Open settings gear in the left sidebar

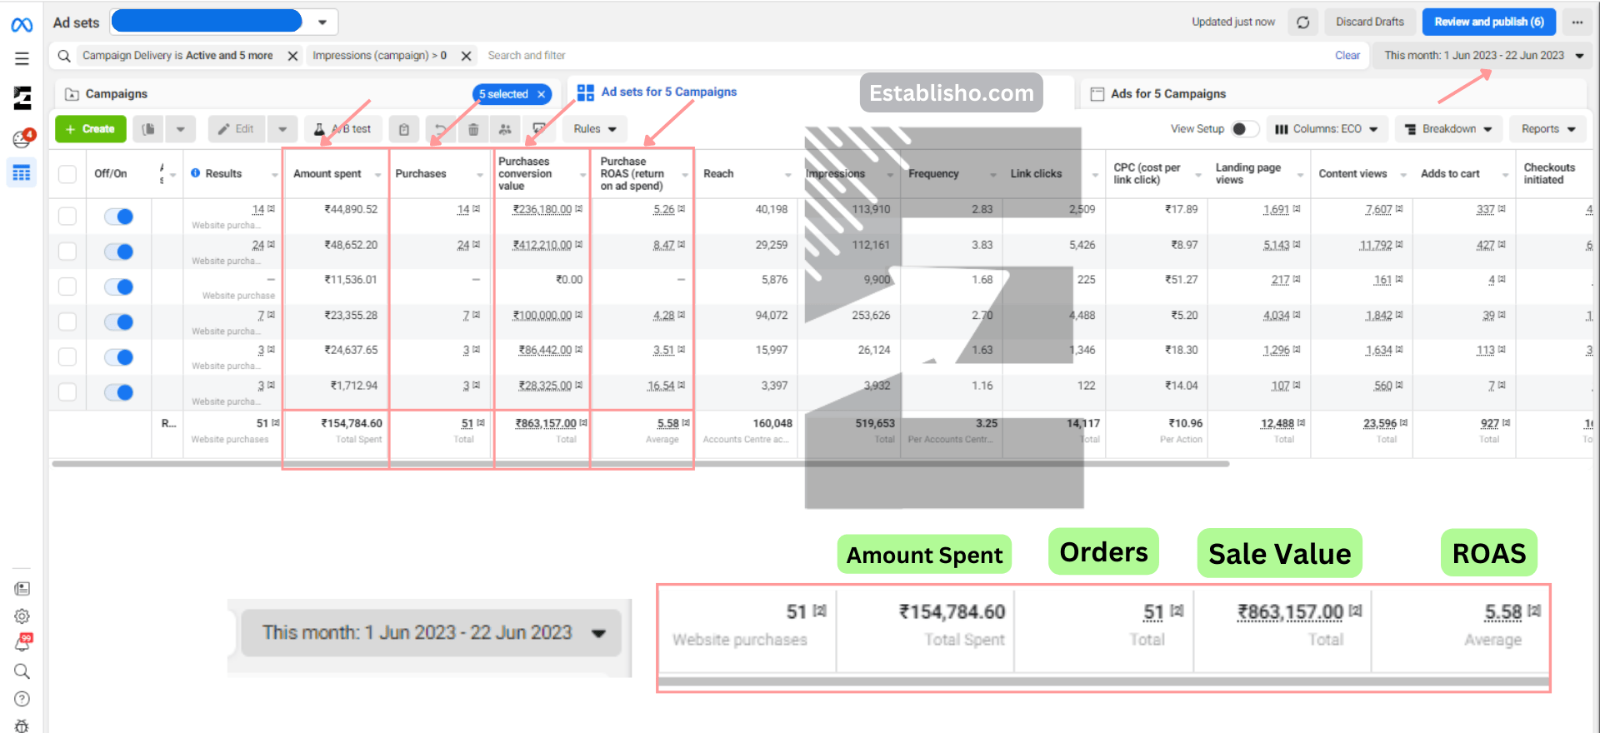22,616
